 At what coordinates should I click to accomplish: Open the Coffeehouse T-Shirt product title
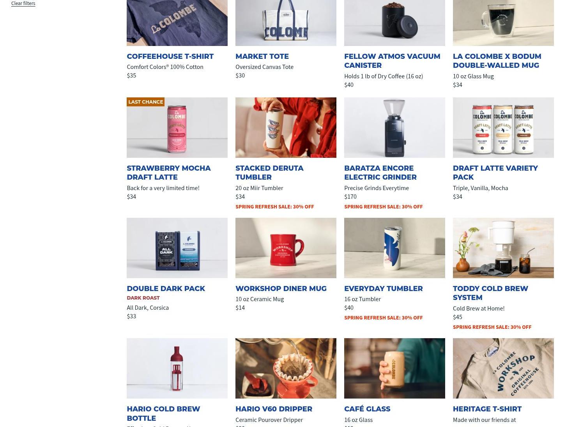click(x=170, y=56)
